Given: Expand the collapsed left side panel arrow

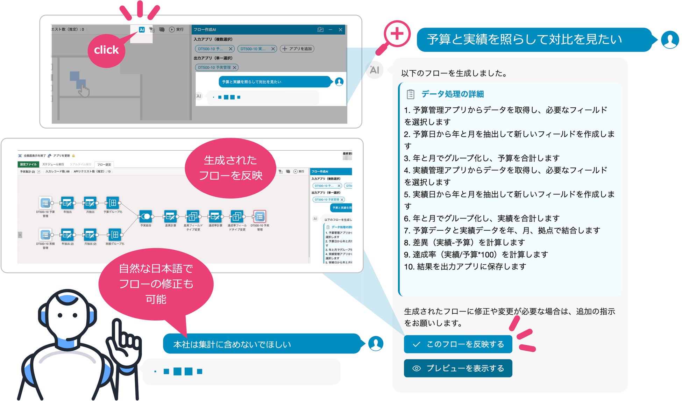Looking at the screenshot, I should (x=20, y=235).
